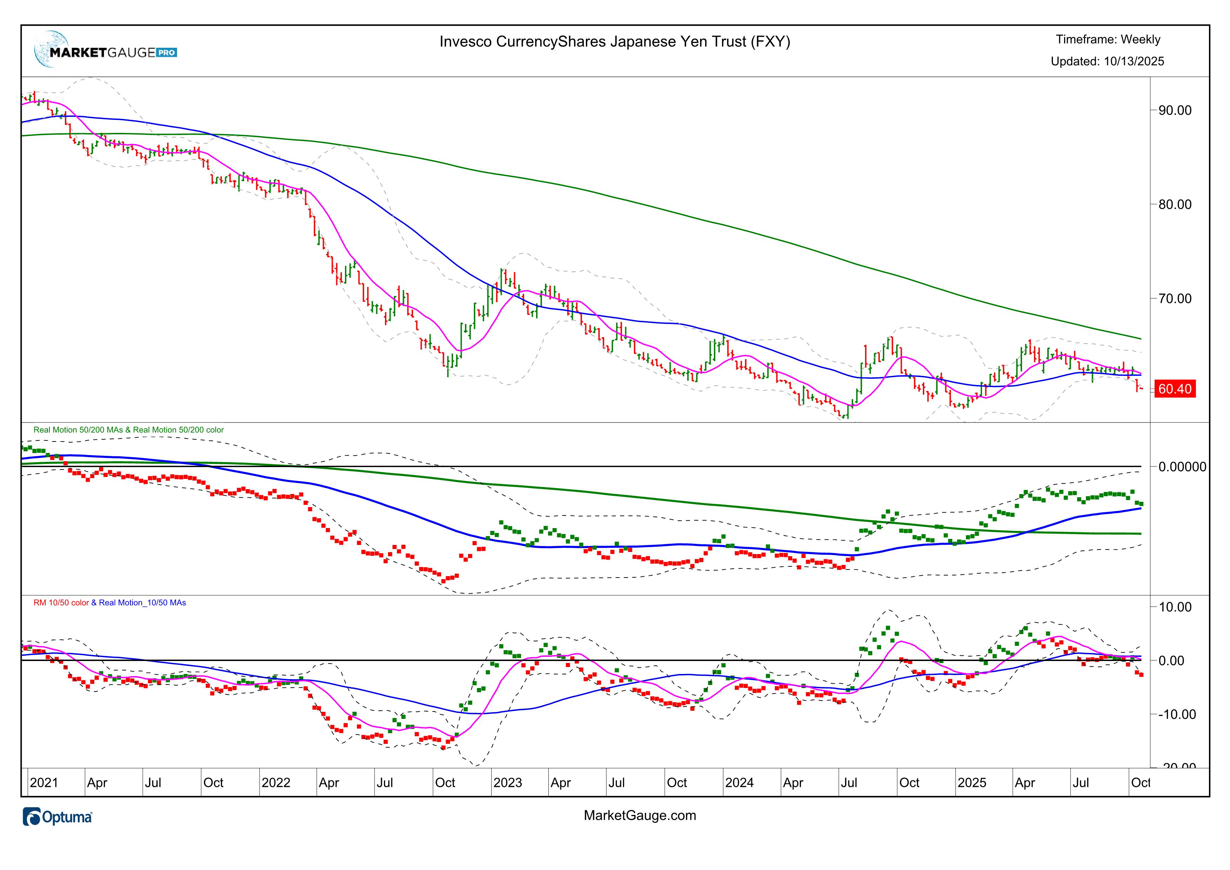Viewport: 1230px width, 870px height.
Task: Click the RM 10/50 color label
Action: 61,603
